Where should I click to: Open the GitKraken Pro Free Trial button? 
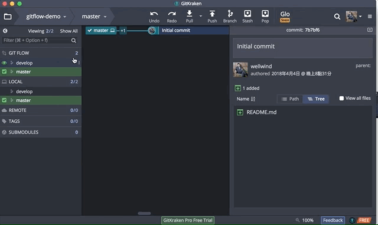(188, 220)
